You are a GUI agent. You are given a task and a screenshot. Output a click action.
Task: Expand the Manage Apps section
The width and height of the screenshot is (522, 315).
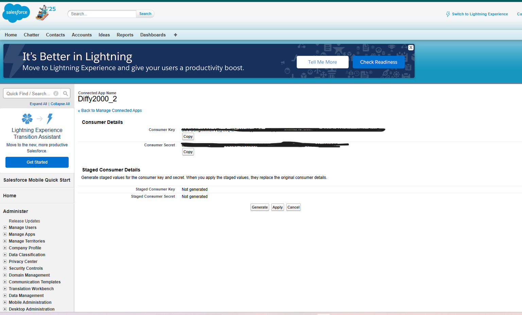point(5,234)
